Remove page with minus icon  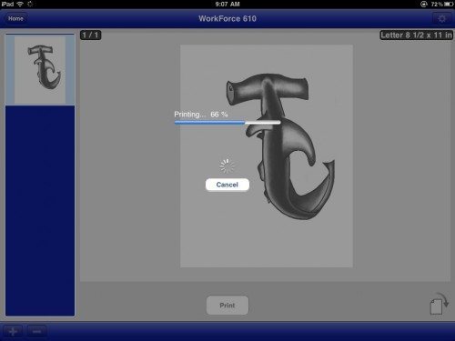click(x=36, y=332)
